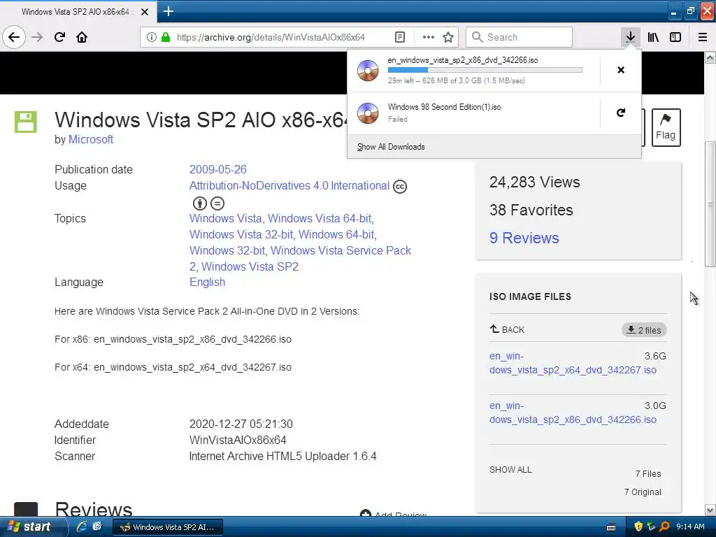Cancel the en_windows_vista_sp2_x86 download

[x=621, y=70]
